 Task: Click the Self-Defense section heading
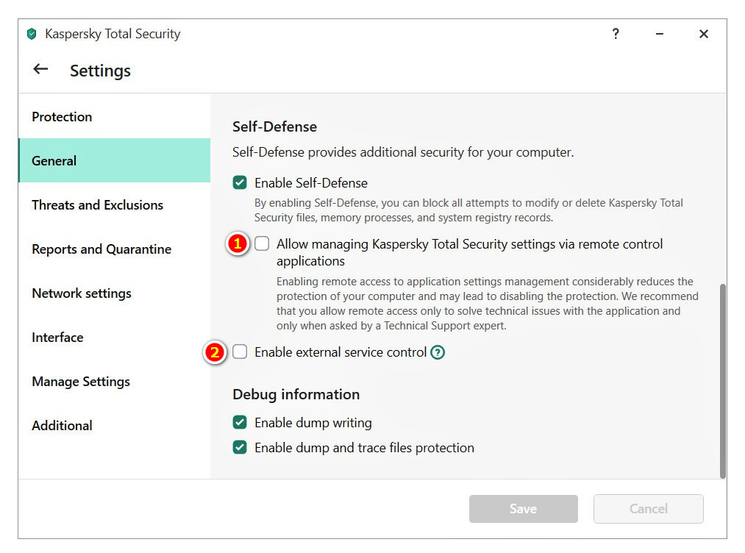(274, 126)
